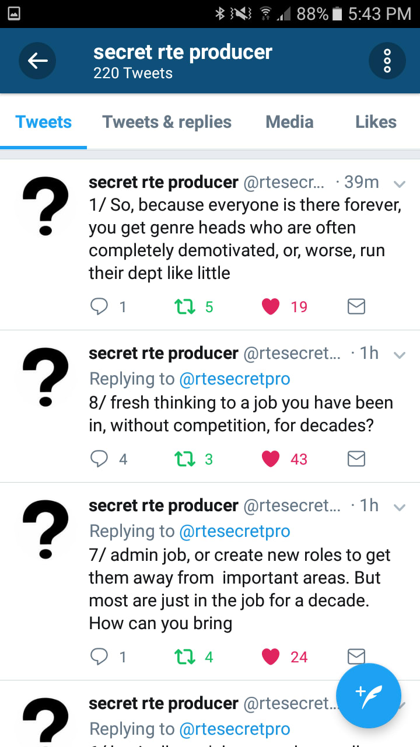The image size is (420, 747).
Task: Open the caret menu on the 8/ tweet
Action: tap(400, 355)
